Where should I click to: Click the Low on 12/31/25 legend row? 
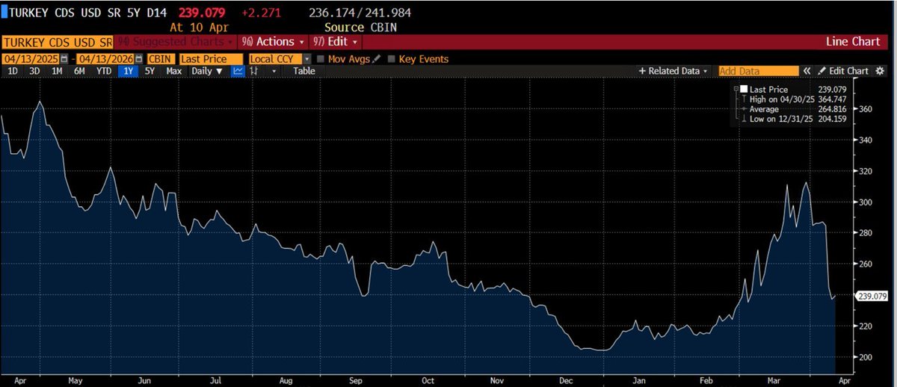pyautogui.click(x=792, y=119)
